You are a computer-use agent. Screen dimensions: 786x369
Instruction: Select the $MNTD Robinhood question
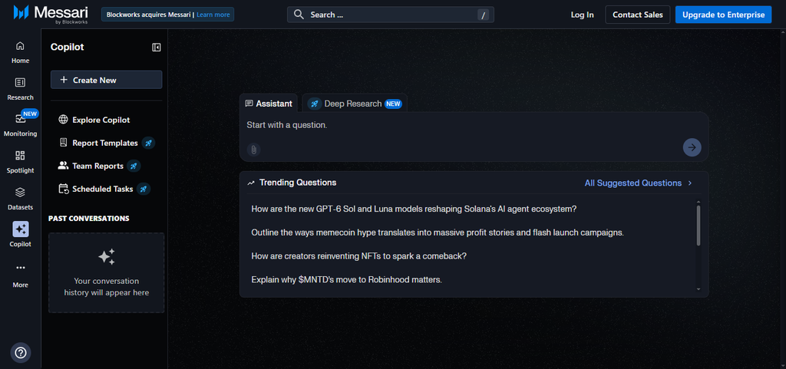click(x=346, y=279)
